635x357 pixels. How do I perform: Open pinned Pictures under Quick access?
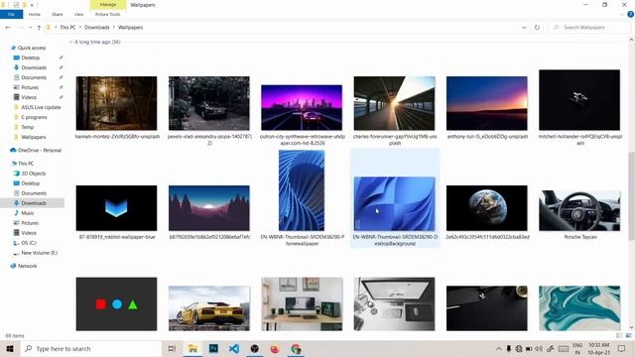(30, 87)
